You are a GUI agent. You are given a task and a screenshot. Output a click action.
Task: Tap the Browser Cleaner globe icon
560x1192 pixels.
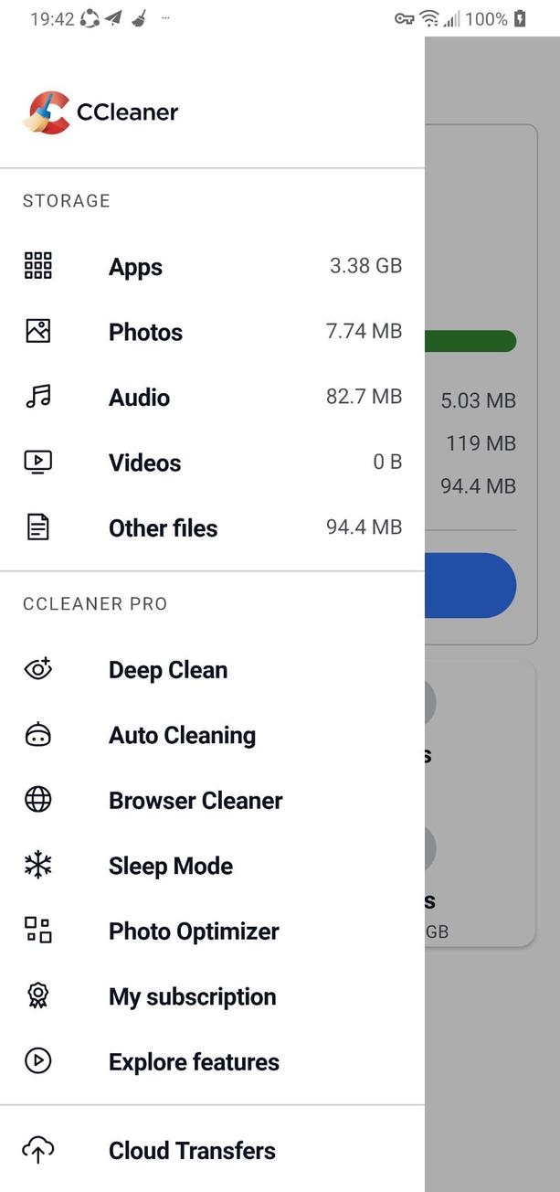37,800
